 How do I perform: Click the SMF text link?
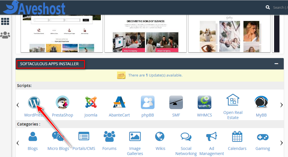176,115
